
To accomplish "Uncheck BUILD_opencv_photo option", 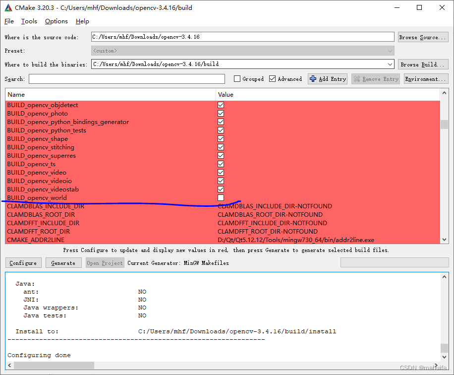I will coord(221,113).
